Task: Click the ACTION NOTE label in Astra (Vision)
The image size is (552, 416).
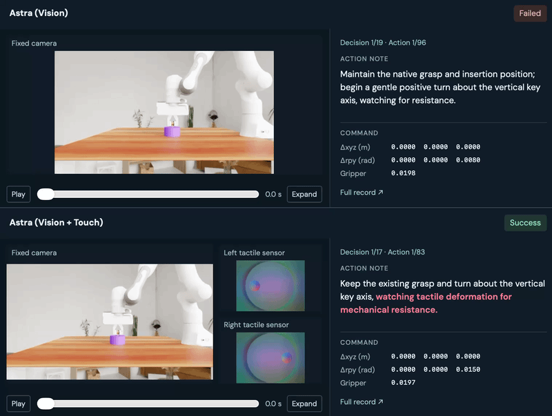Action: click(x=364, y=59)
